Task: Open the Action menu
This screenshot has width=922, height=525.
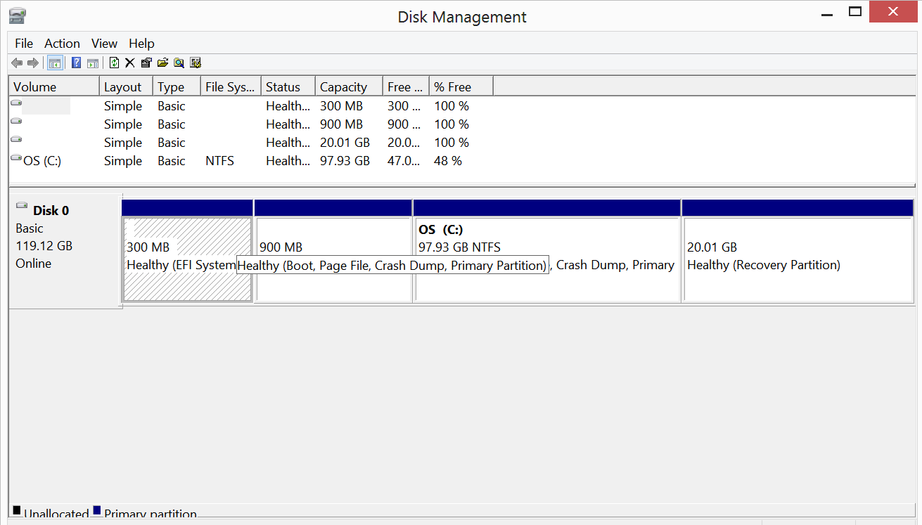Action: pos(62,44)
